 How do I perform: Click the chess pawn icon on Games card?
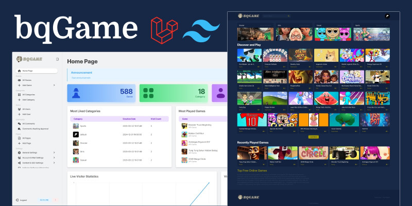[76, 93]
